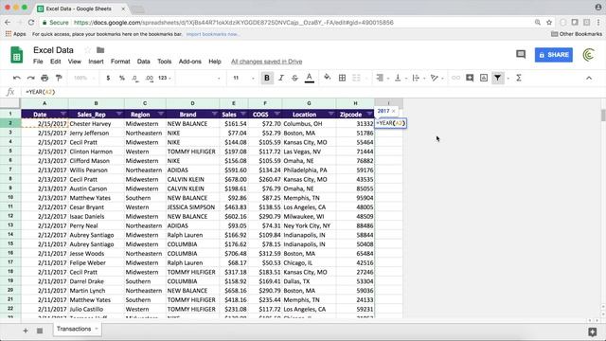Toggle bold formatting

click(267, 78)
